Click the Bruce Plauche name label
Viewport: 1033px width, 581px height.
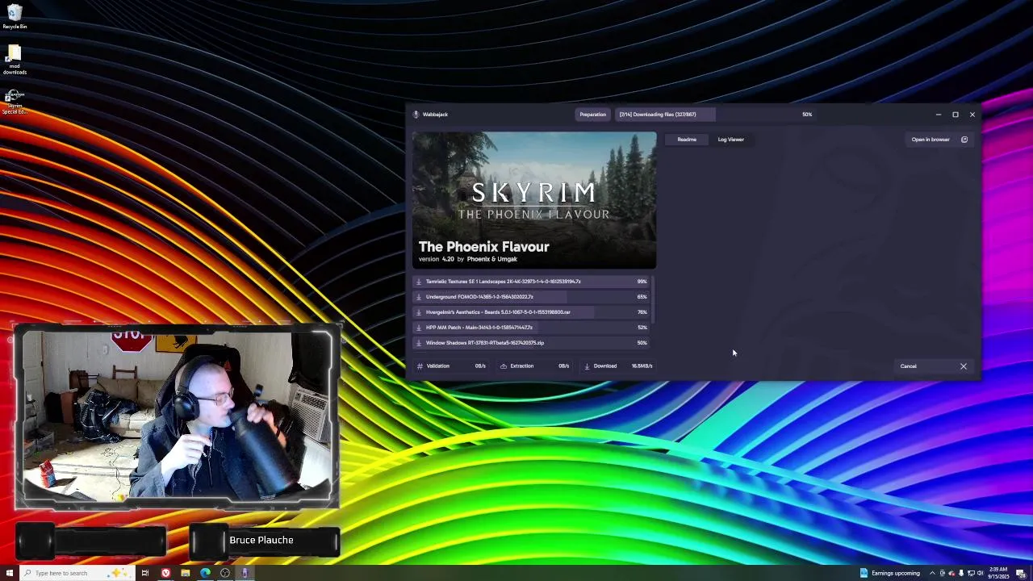(261, 540)
